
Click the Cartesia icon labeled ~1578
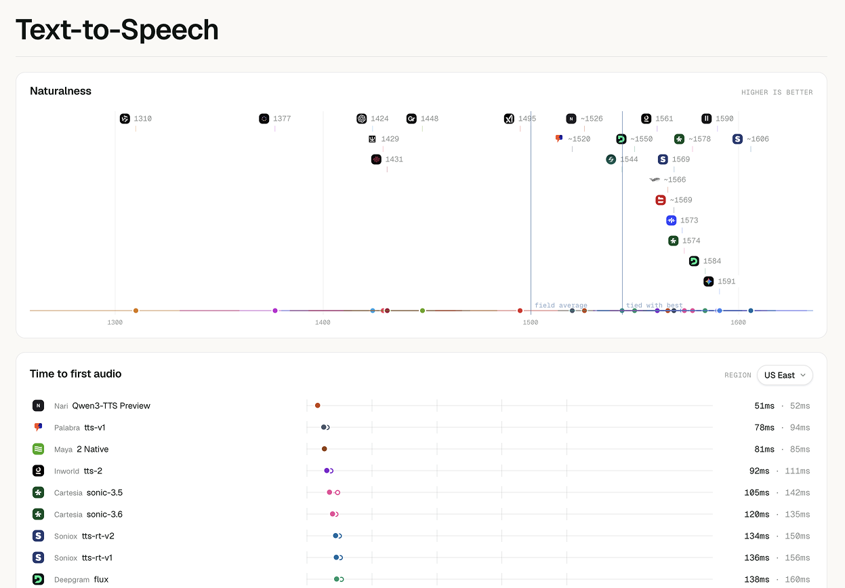coord(680,139)
